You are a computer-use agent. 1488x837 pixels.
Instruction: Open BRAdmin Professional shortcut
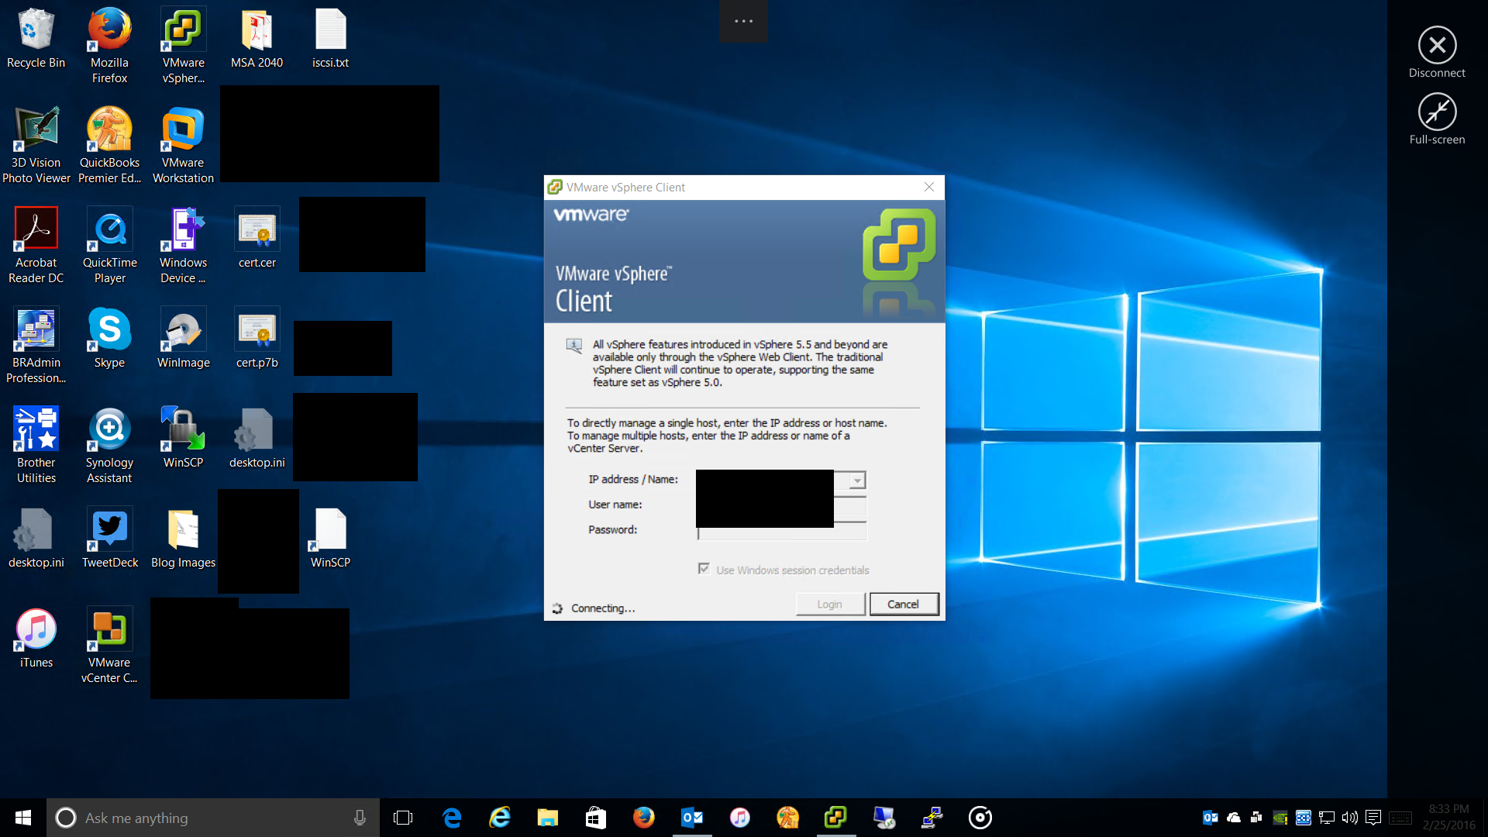tap(36, 346)
